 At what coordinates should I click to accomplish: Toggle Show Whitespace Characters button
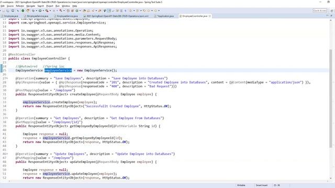121,10
